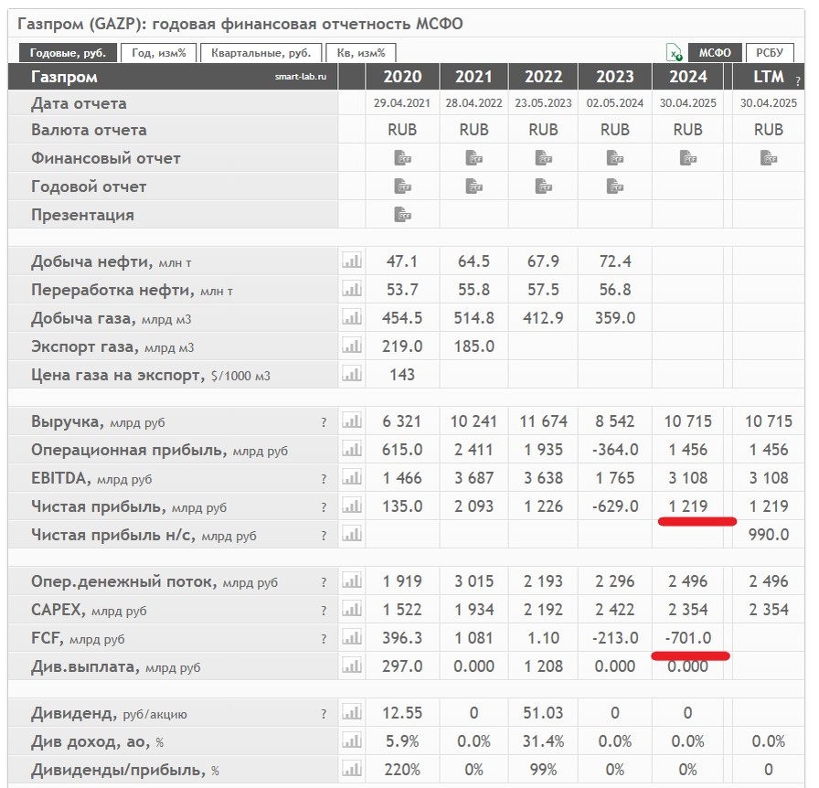This screenshot has height=788, width=819.
Task: Click the 2023 column header
Action: tap(615, 77)
